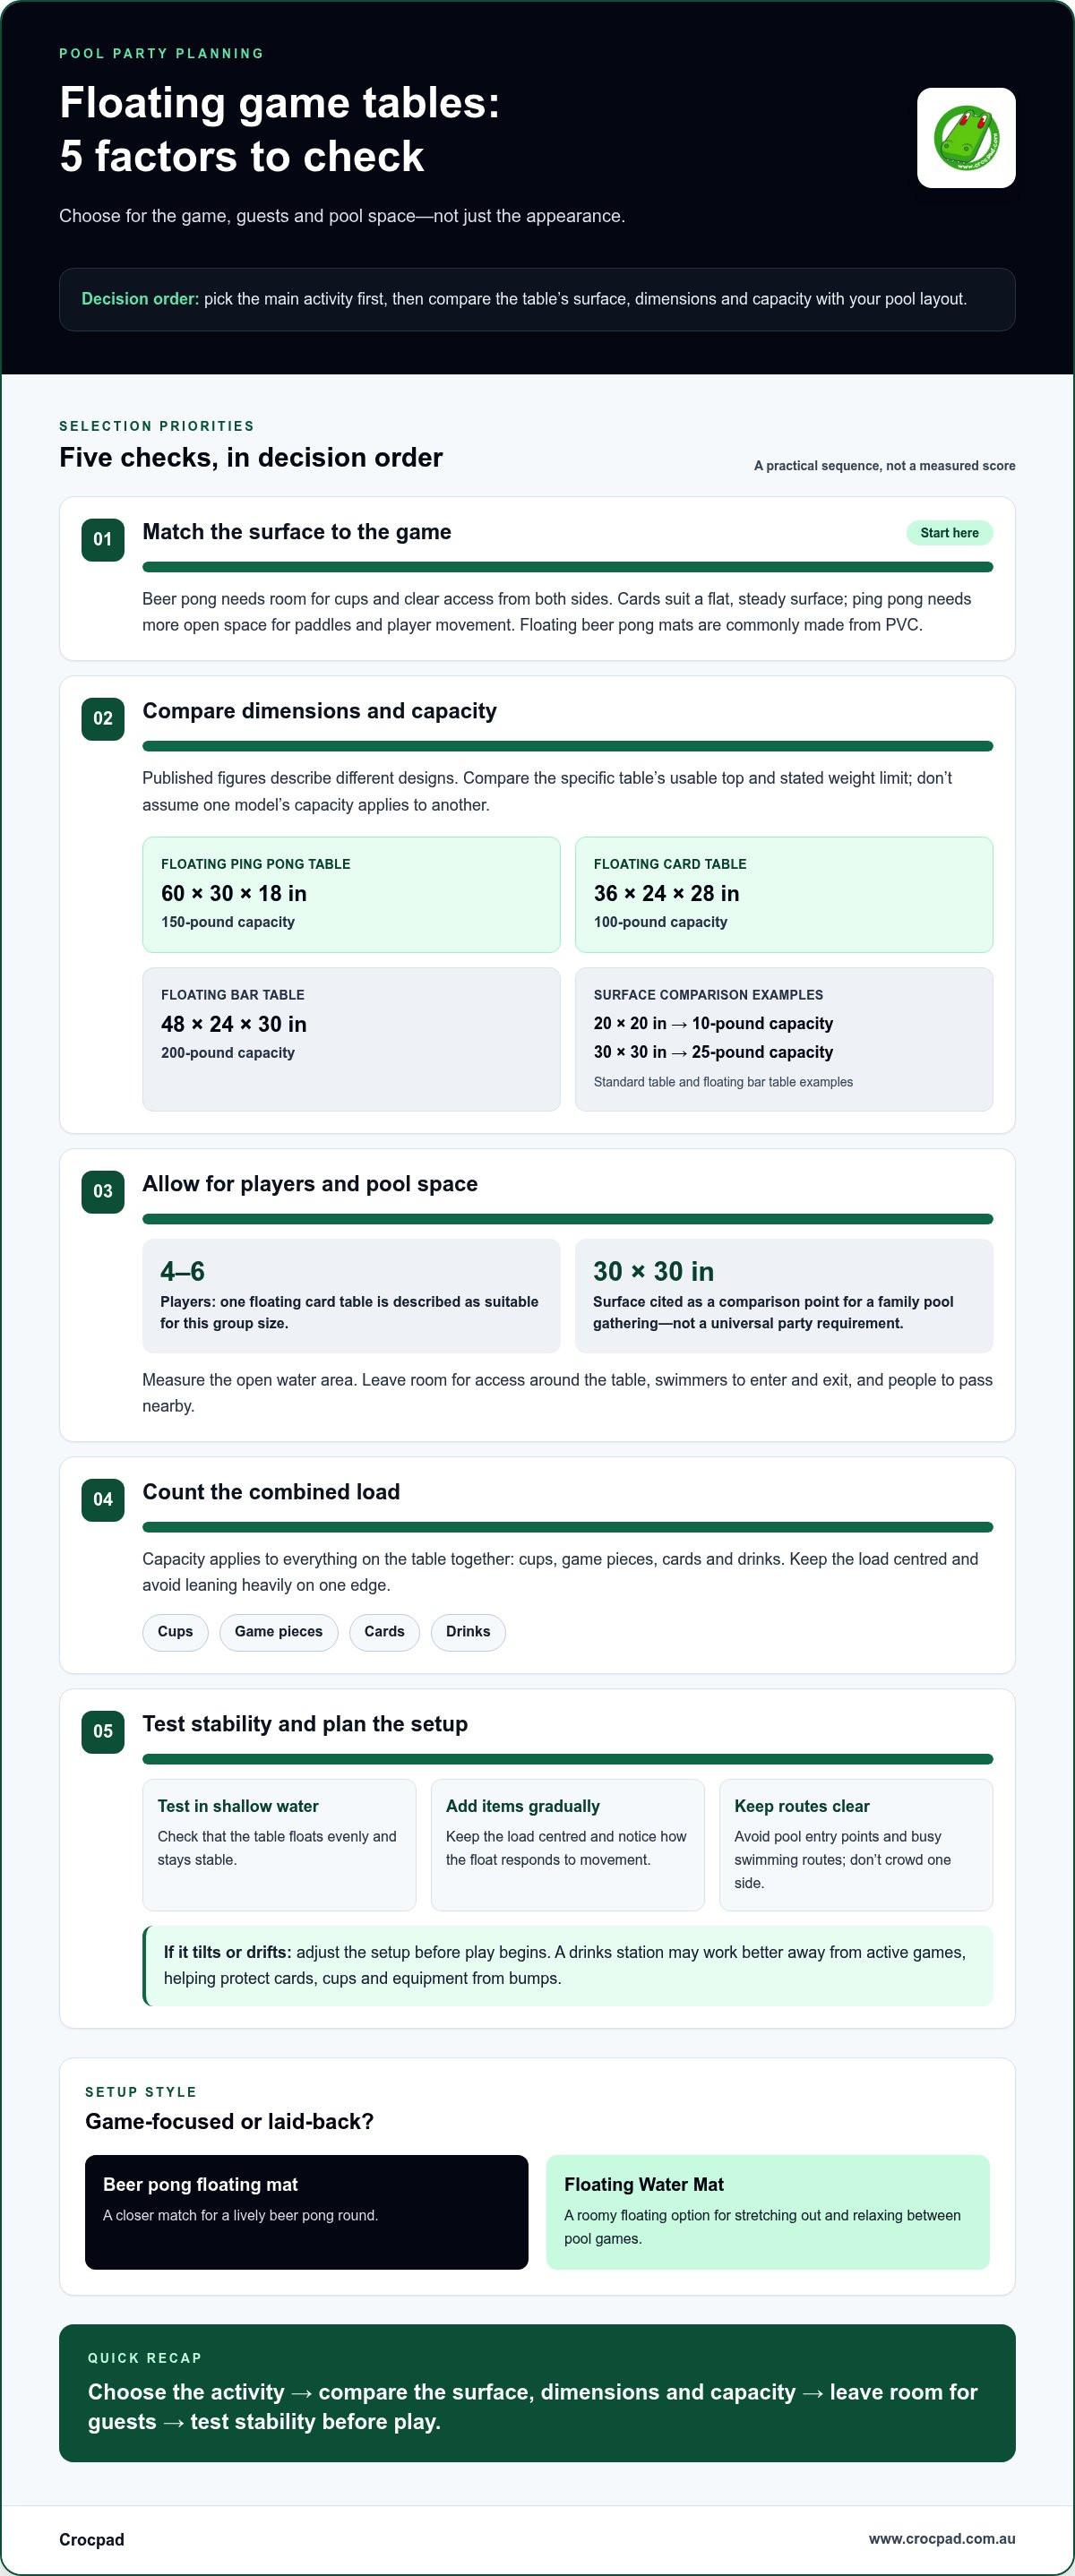Click the Drinks chip

(468, 1632)
